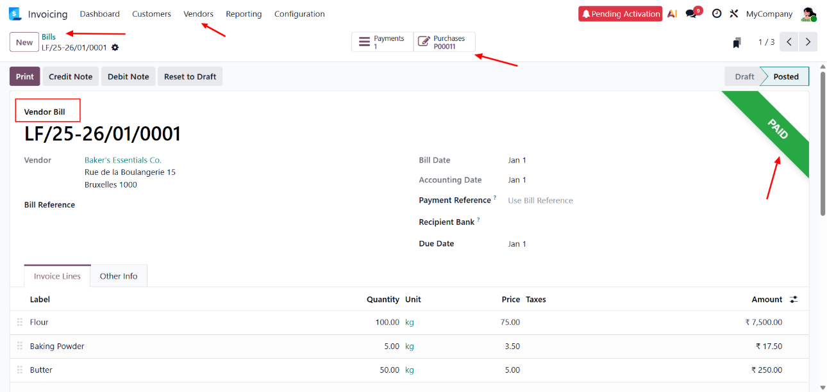Click the bookmark icon near pager
The width and height of the screenshot is (827, 392).
737,42
